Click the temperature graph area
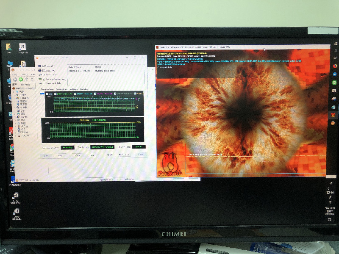The width and height of the screenshot is (339, 254). [x=94, y=104]
